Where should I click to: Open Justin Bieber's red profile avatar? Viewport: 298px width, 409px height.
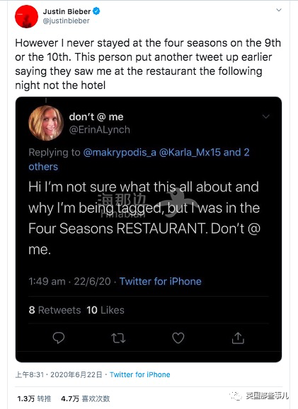26,16
